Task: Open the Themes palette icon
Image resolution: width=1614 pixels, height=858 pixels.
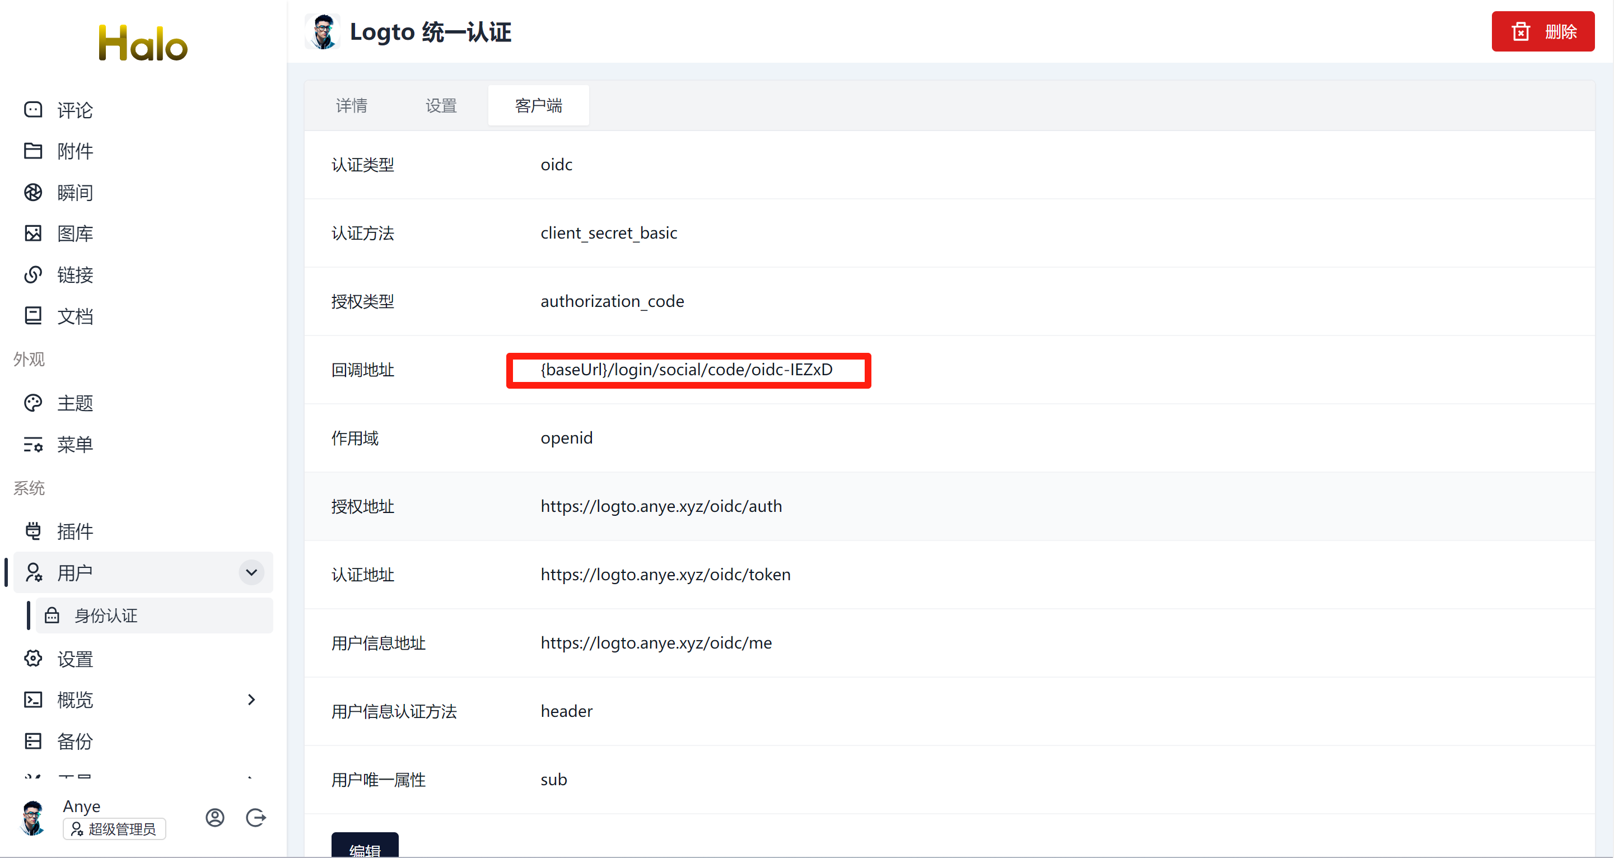Action: [33, 403]
